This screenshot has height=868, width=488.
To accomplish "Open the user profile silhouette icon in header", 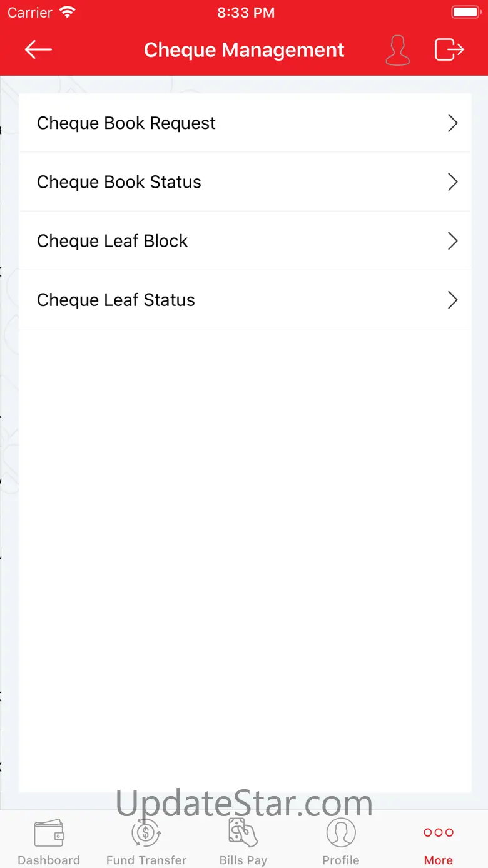I will [x=398, y=50].
